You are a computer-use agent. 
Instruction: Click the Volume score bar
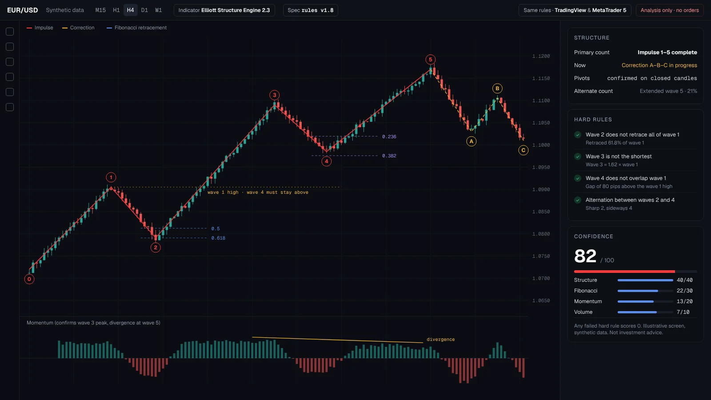[x=645, y=312]
